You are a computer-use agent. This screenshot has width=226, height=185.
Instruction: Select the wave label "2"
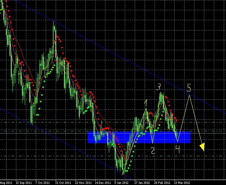click(x=153, y=151)
